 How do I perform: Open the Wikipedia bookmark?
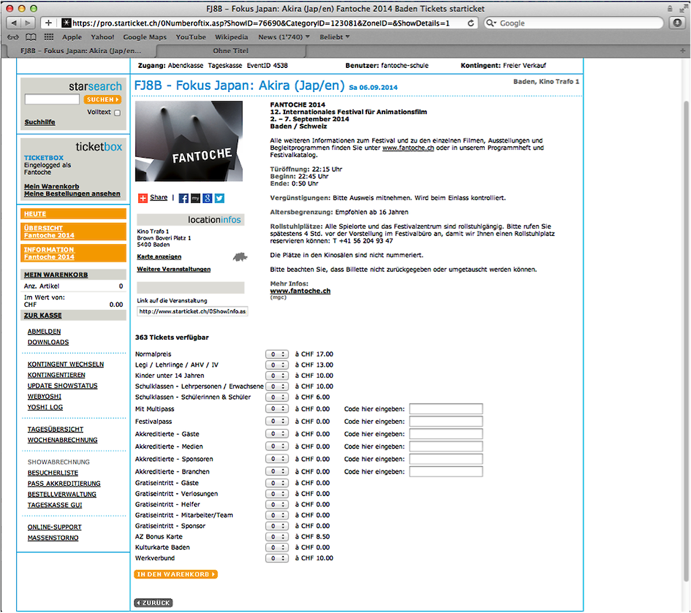pyautogui.click(x=231, y=37)
